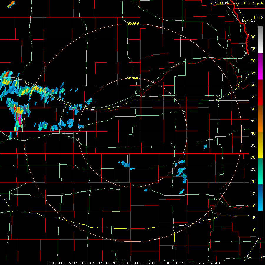Viewport: 265px width, 265px height.
Task: Click the 15 value on the VIL scale
Action: point(253,193)
